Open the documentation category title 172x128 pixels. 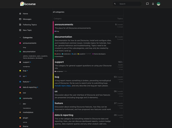pos(63,37)
